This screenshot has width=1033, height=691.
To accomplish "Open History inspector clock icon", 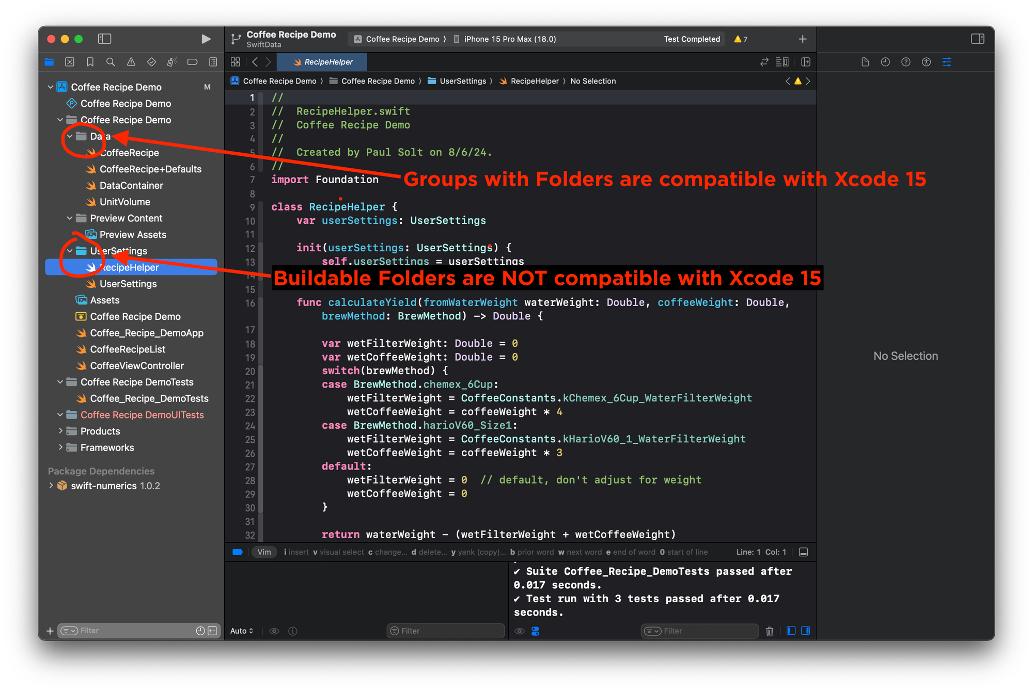I will [x=885, y=62].
